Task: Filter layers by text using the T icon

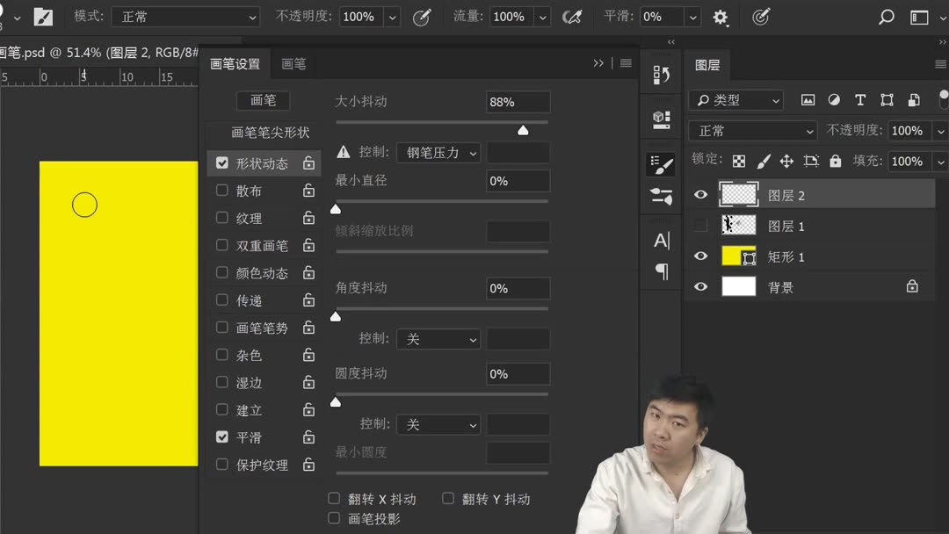Action: [x=860, y=100]
